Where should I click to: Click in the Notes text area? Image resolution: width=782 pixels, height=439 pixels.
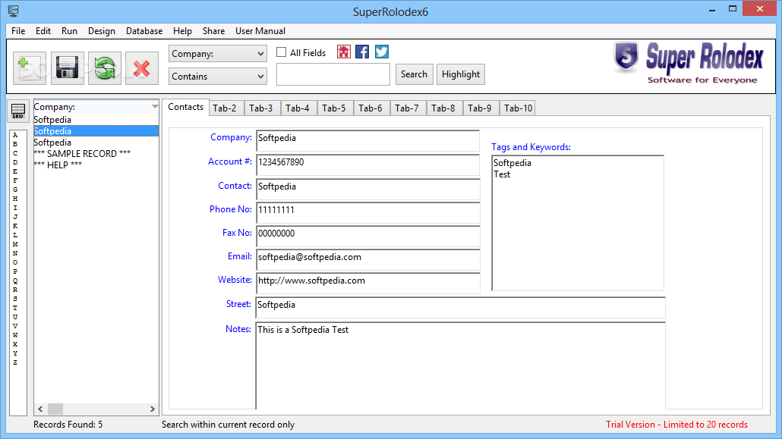click(460, 365)
